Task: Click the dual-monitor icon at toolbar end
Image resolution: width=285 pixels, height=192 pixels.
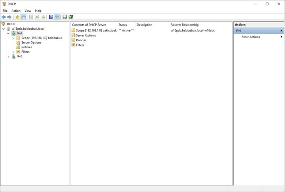Action: 71,17
